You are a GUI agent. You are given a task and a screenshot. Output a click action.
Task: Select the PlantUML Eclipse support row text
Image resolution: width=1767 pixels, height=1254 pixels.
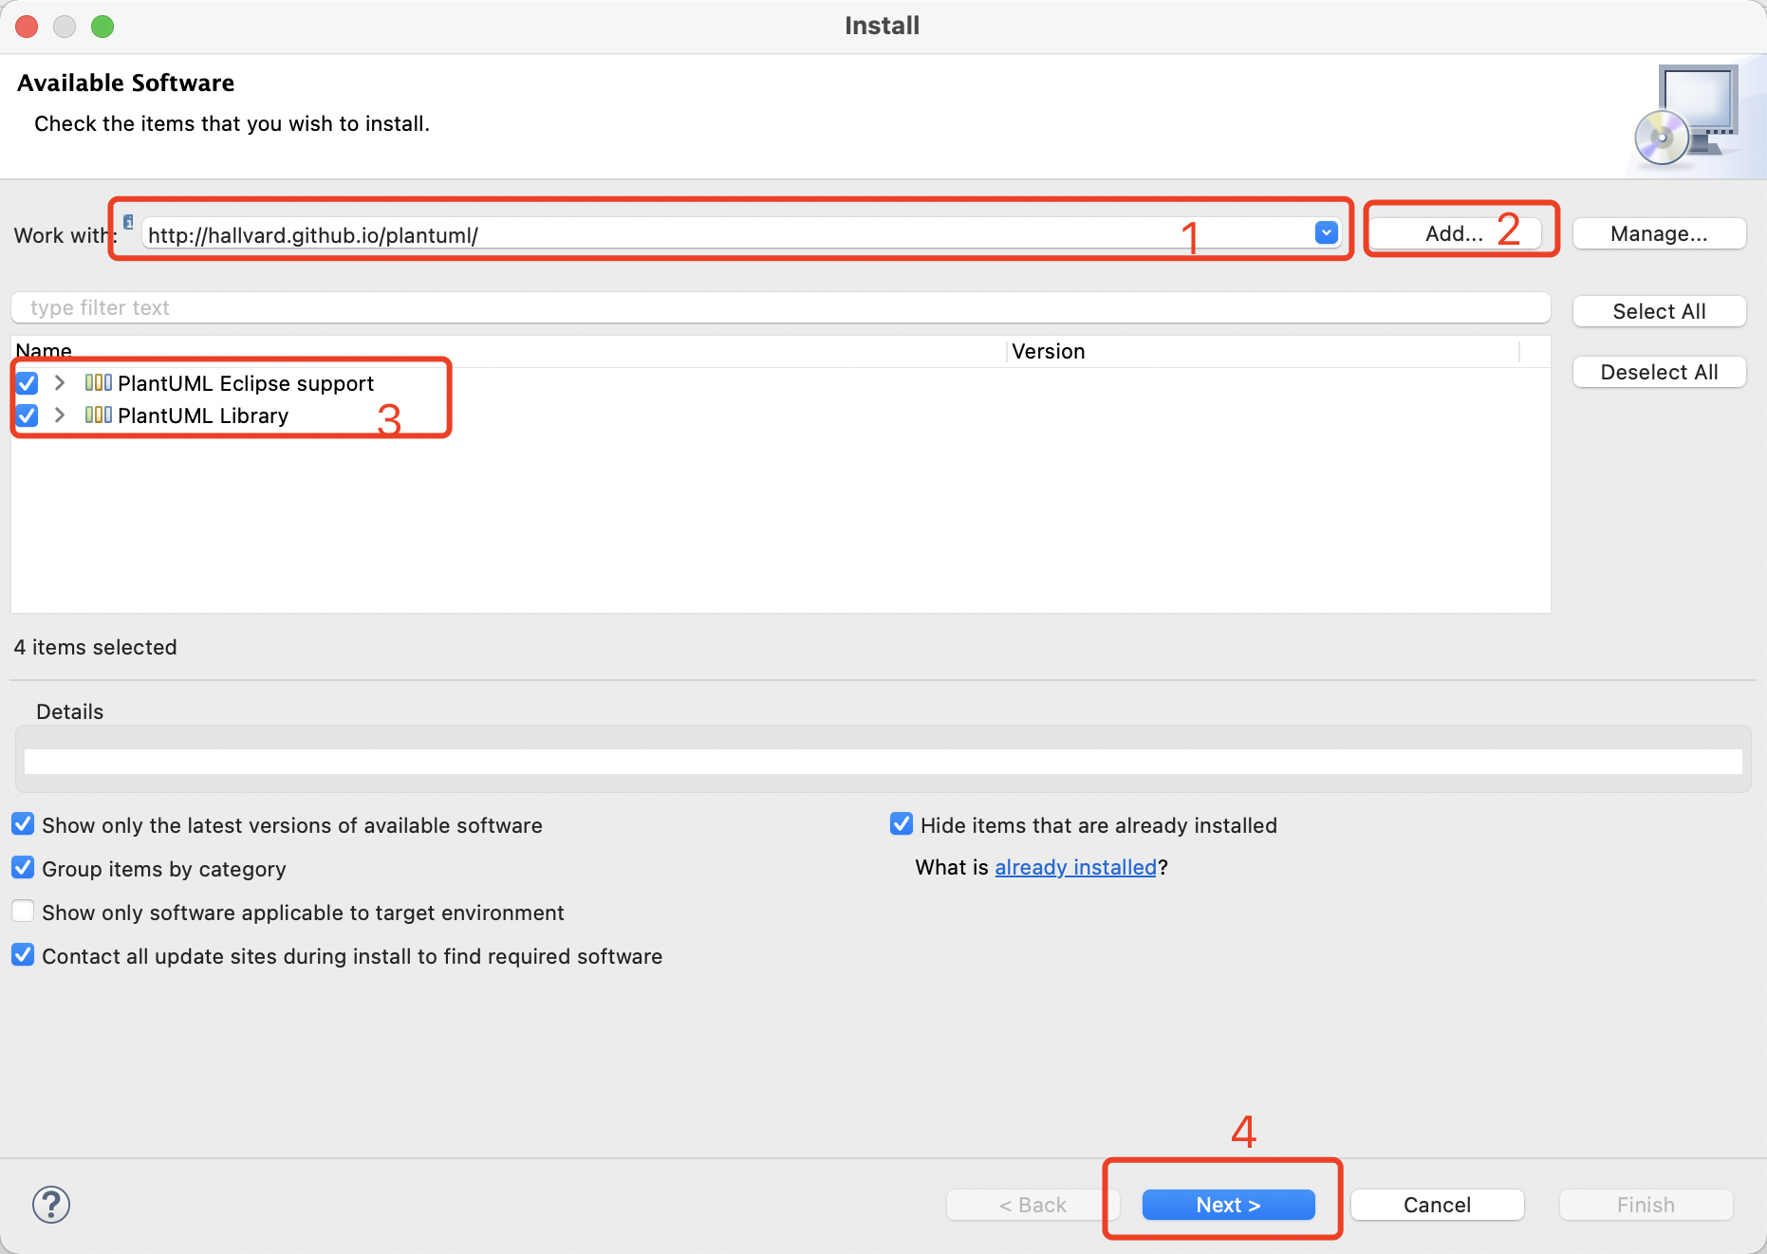(x=246, y=383)
